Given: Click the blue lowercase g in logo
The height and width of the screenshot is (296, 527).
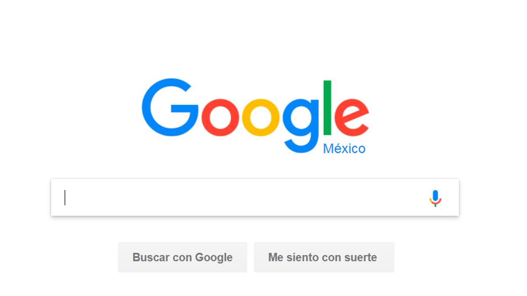Looking at the screenshot, I should coord(301,125).
